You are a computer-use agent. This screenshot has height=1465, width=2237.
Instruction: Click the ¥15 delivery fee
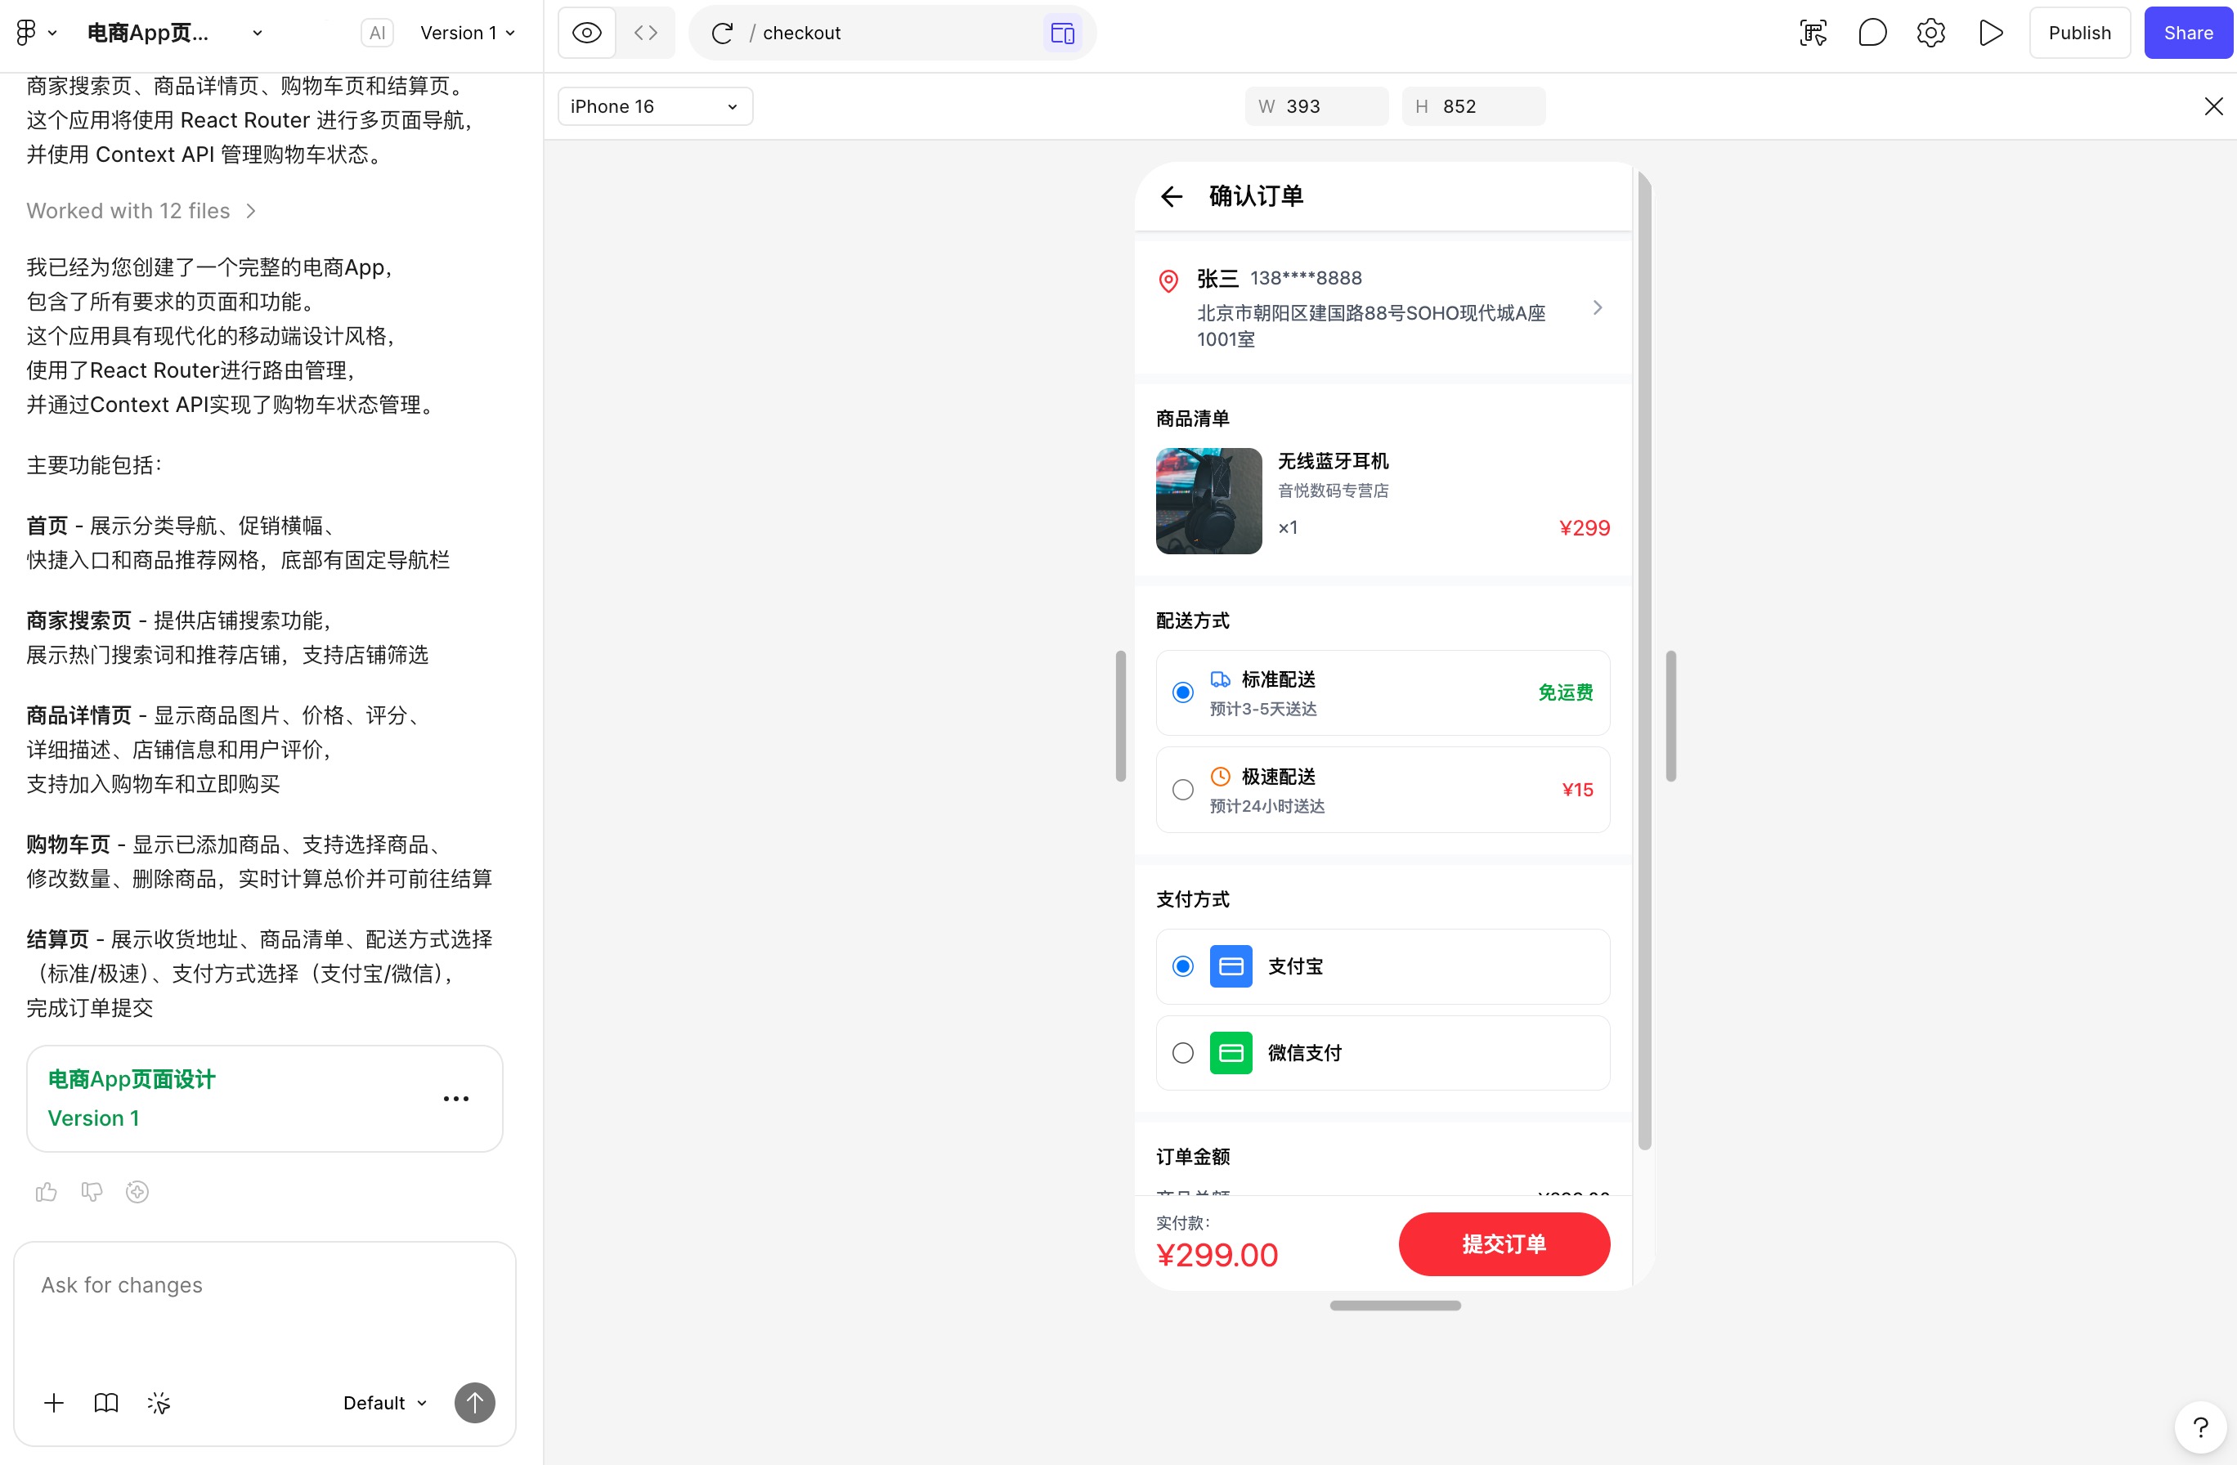click(1577, 791)
